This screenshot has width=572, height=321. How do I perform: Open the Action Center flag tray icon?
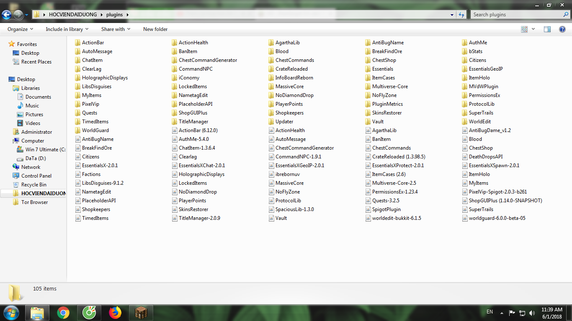pyautogui.click(x=512, y=313)
